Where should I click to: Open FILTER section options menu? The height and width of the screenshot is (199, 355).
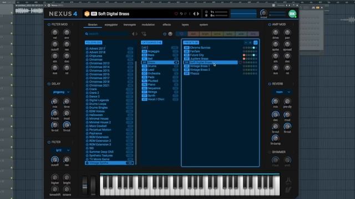pos(73,142)
